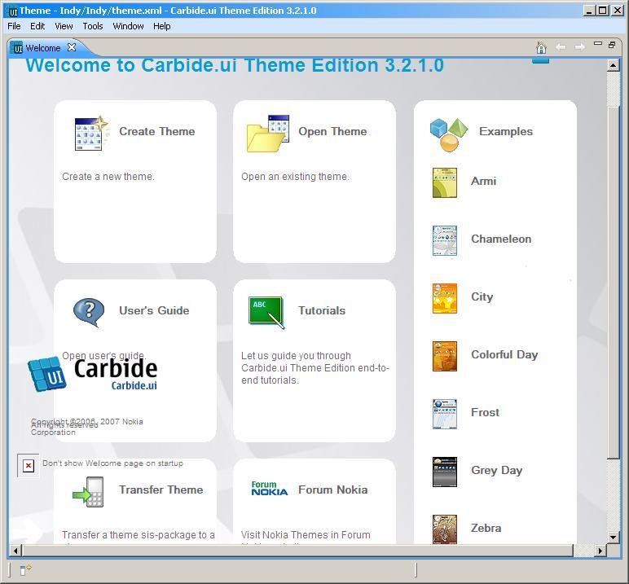The image size is (629, 584).
Task: Open the File menu
Action: 14,26
